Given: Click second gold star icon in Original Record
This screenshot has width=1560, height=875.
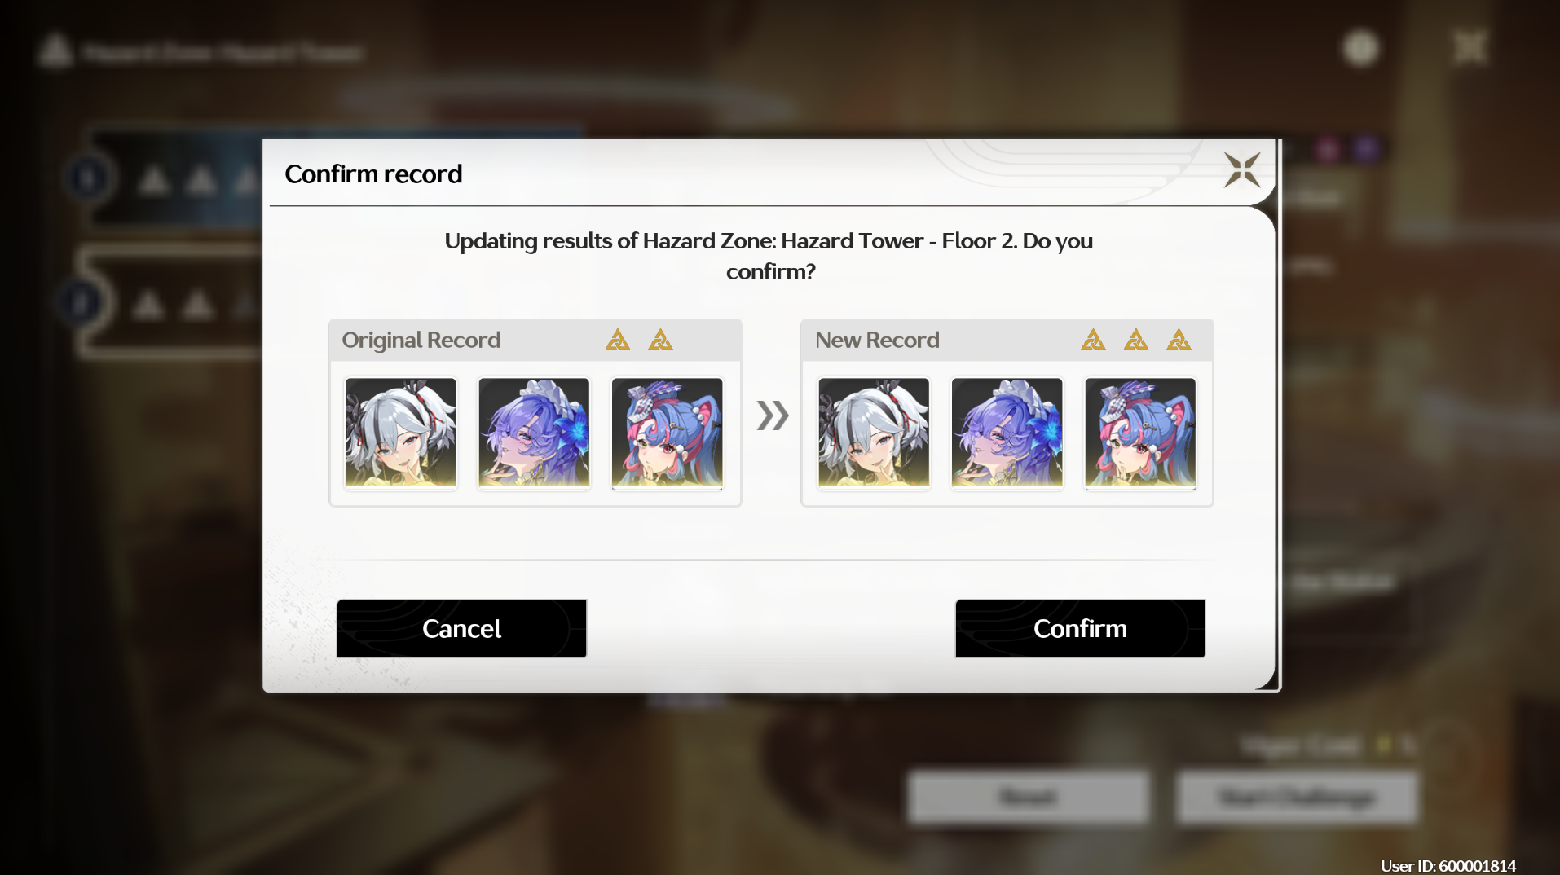Looking at the screenshot, I should (x=660, y=340).
